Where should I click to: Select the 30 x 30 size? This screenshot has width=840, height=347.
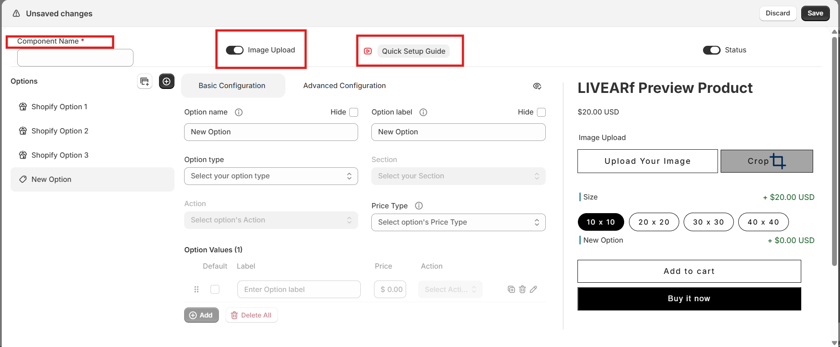(708, 222)
